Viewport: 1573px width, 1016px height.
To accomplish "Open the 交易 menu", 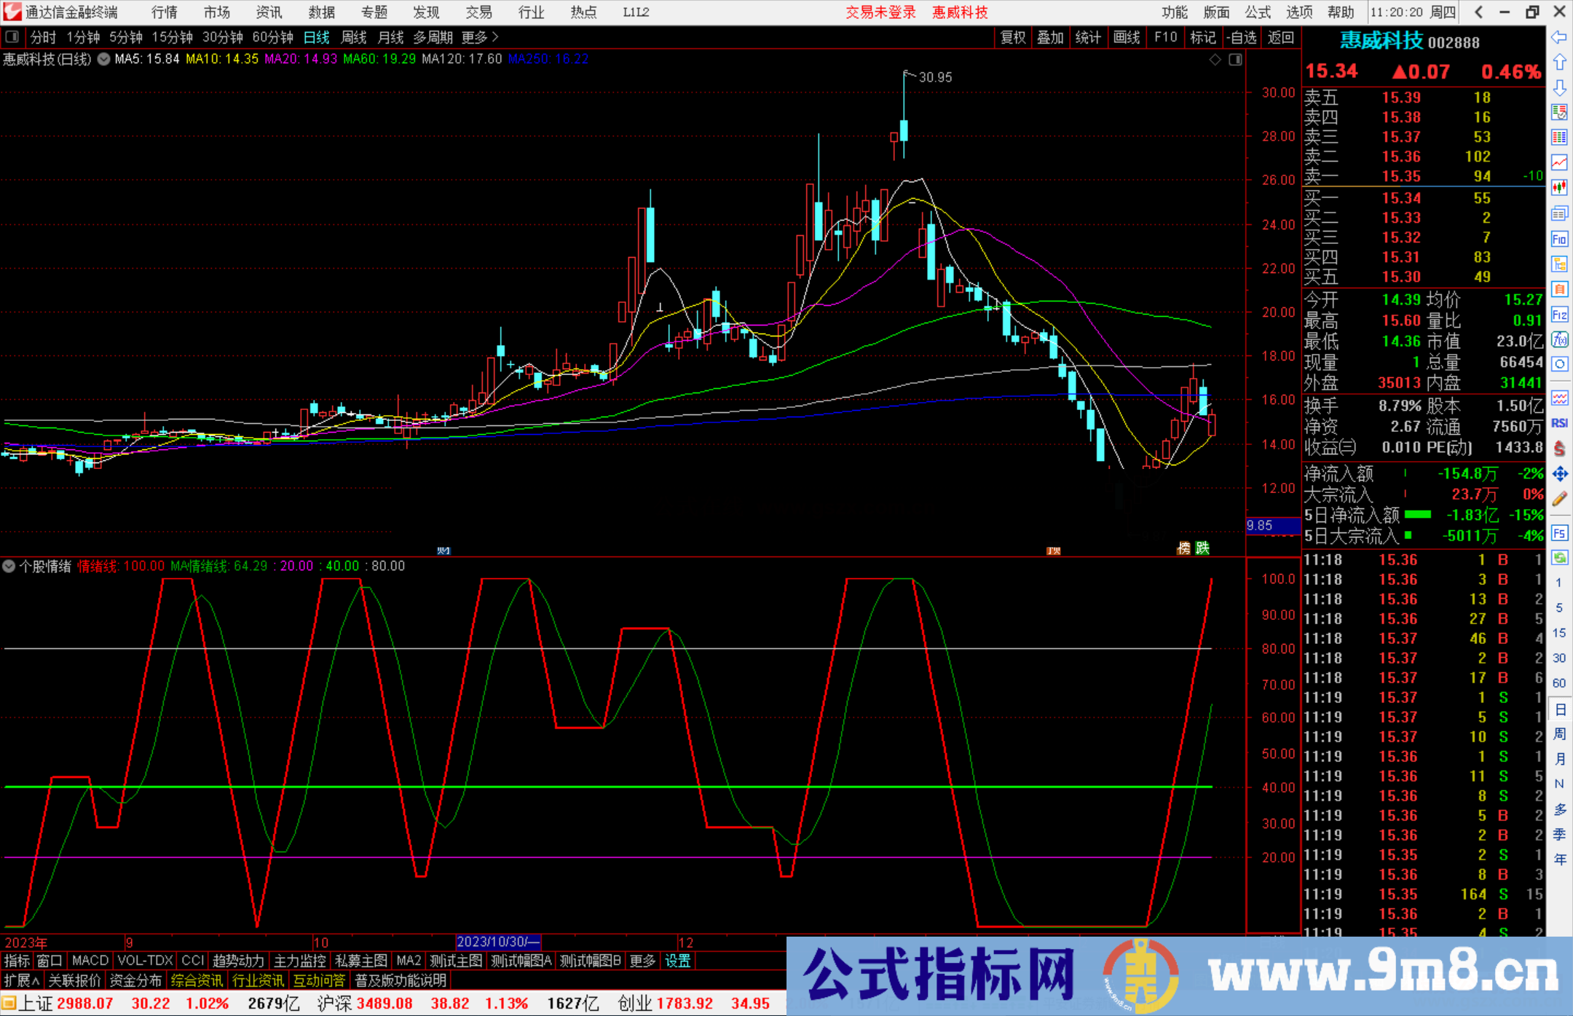I will pyautogui.click(x=478, y=12).
